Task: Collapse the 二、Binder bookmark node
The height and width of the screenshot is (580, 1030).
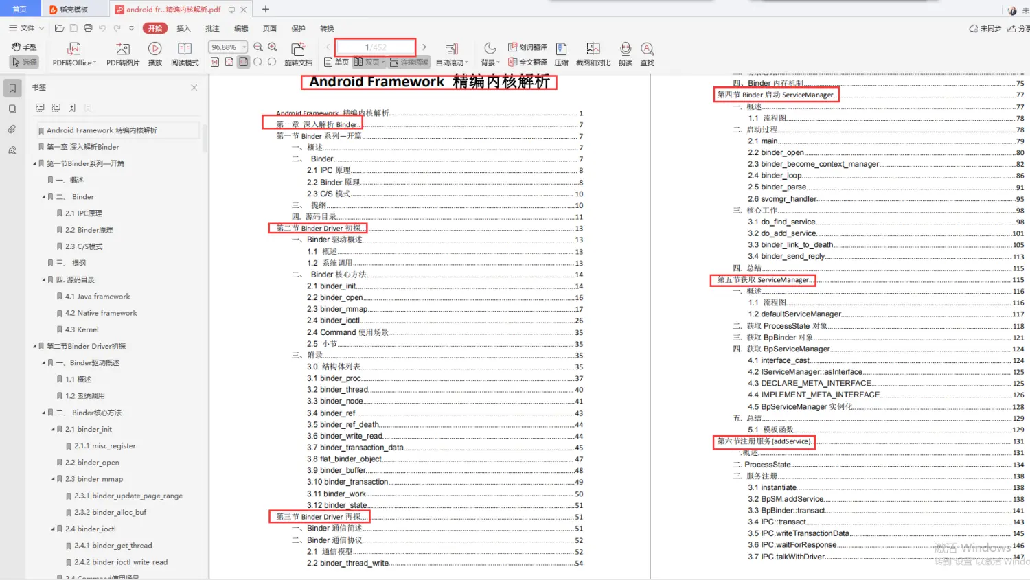Action: pos(44,197)
